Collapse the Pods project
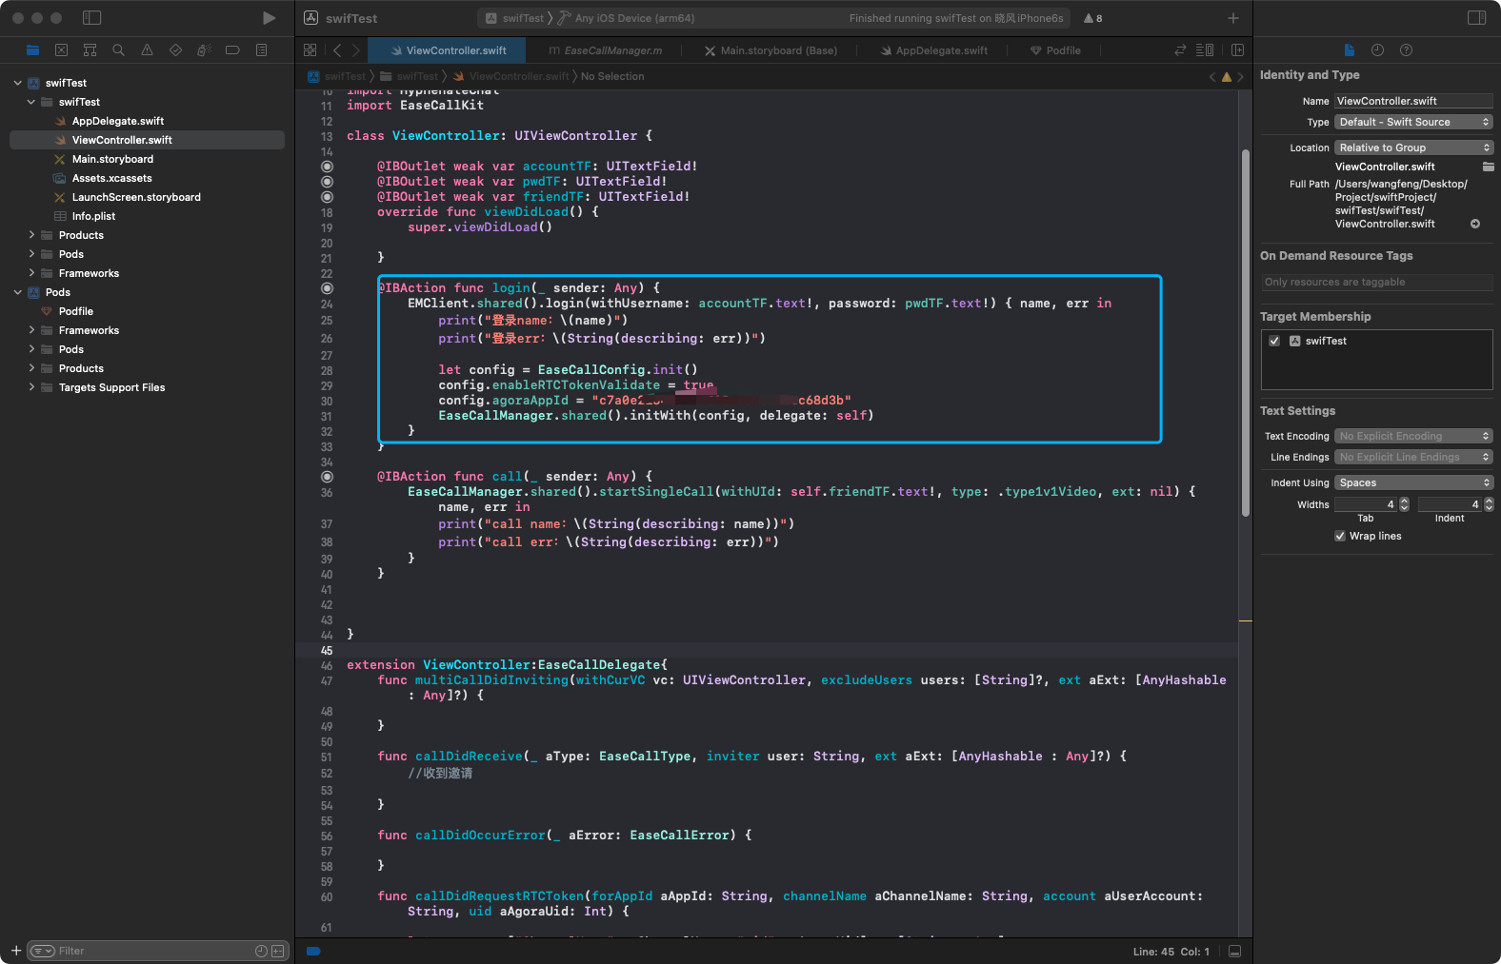Viewport: 1501px width, 964px height. [18, 292]
